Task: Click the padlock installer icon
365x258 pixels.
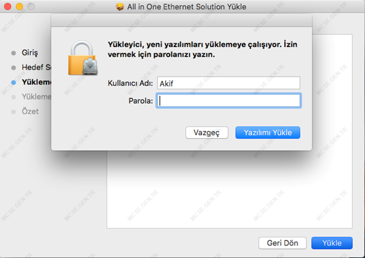Action: [83, 58]
